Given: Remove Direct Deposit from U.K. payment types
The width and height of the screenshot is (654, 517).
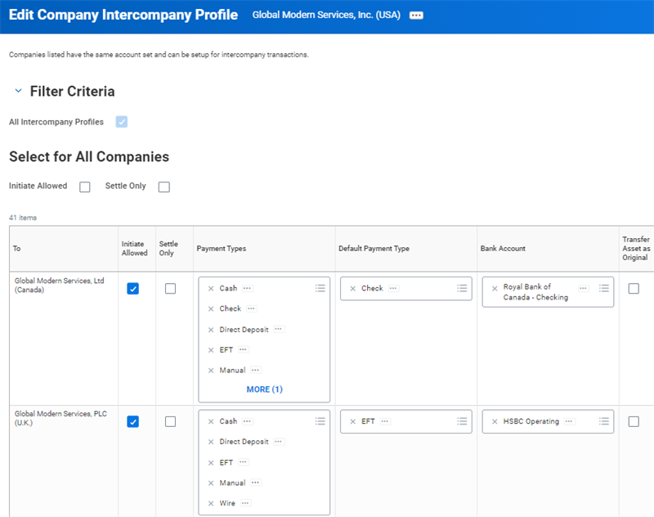Looking at the screenshot, I should [211, 442].
